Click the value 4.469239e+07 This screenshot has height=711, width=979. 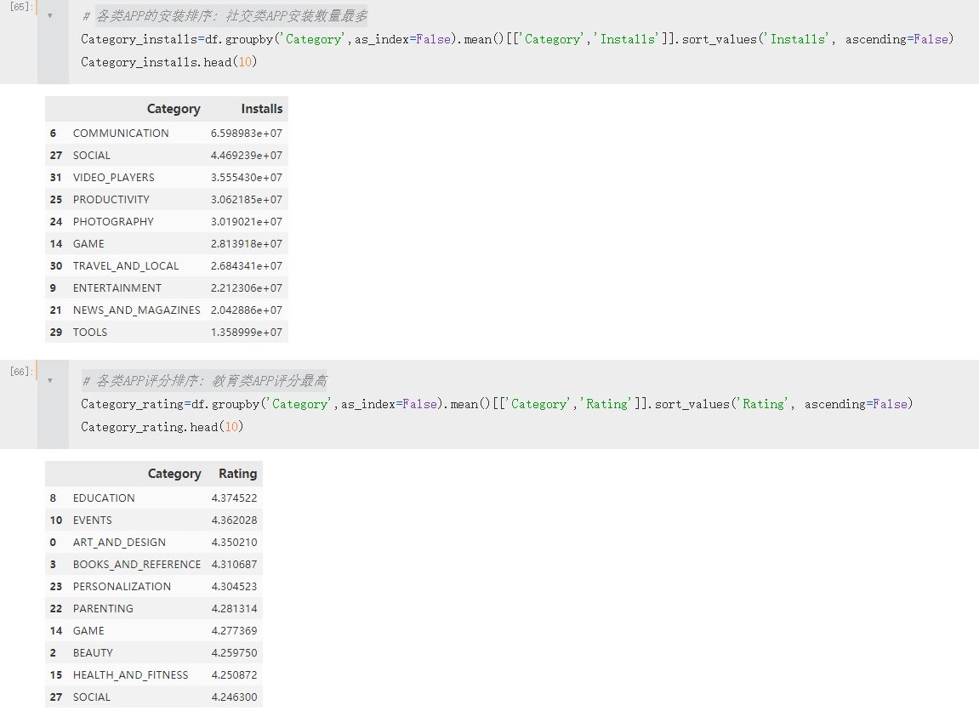247,155
